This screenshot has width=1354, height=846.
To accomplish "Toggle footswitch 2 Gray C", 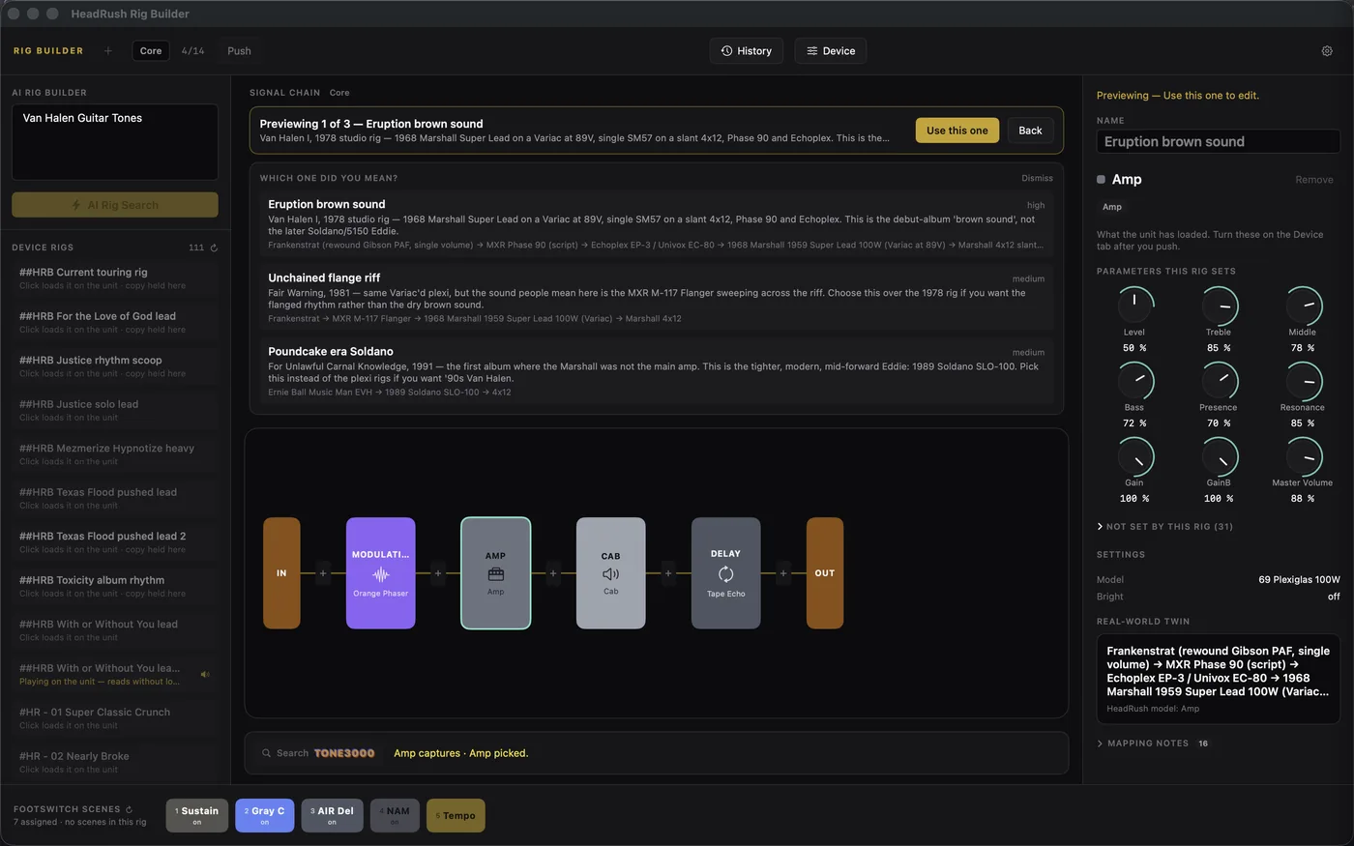I will click(x=264, y=815).
